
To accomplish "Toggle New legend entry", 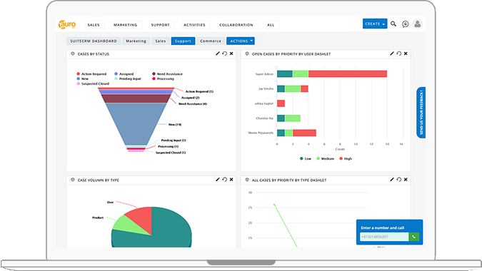I will (83, 79).
